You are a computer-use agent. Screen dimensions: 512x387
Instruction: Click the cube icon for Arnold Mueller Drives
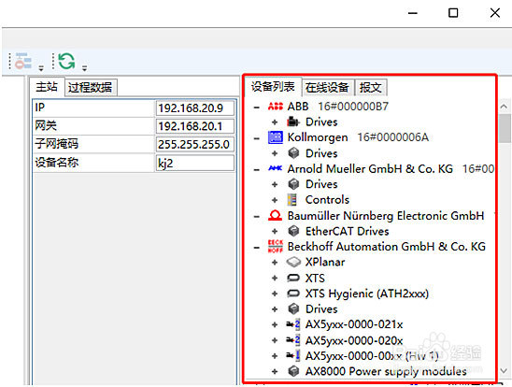click(293, 184)
